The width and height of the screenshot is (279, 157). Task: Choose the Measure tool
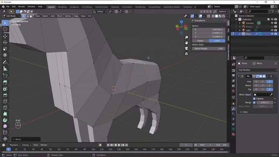tap(5, 68)
